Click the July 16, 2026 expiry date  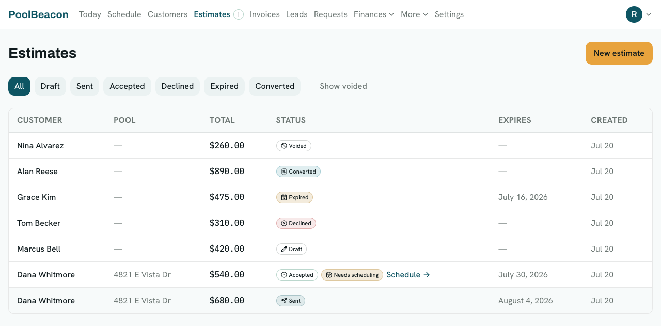[523, 197]
